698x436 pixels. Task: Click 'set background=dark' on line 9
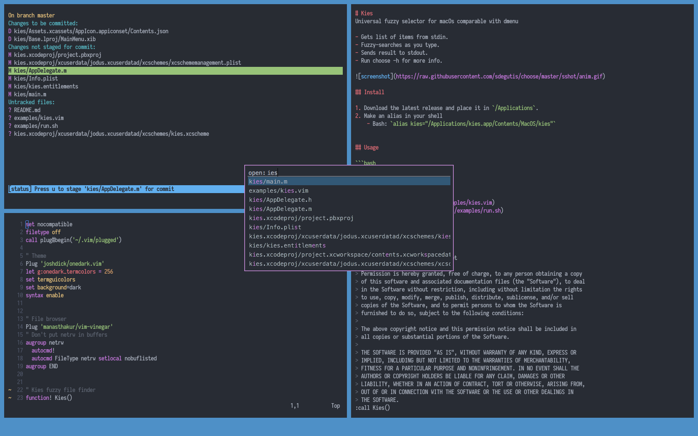point(54,287)
